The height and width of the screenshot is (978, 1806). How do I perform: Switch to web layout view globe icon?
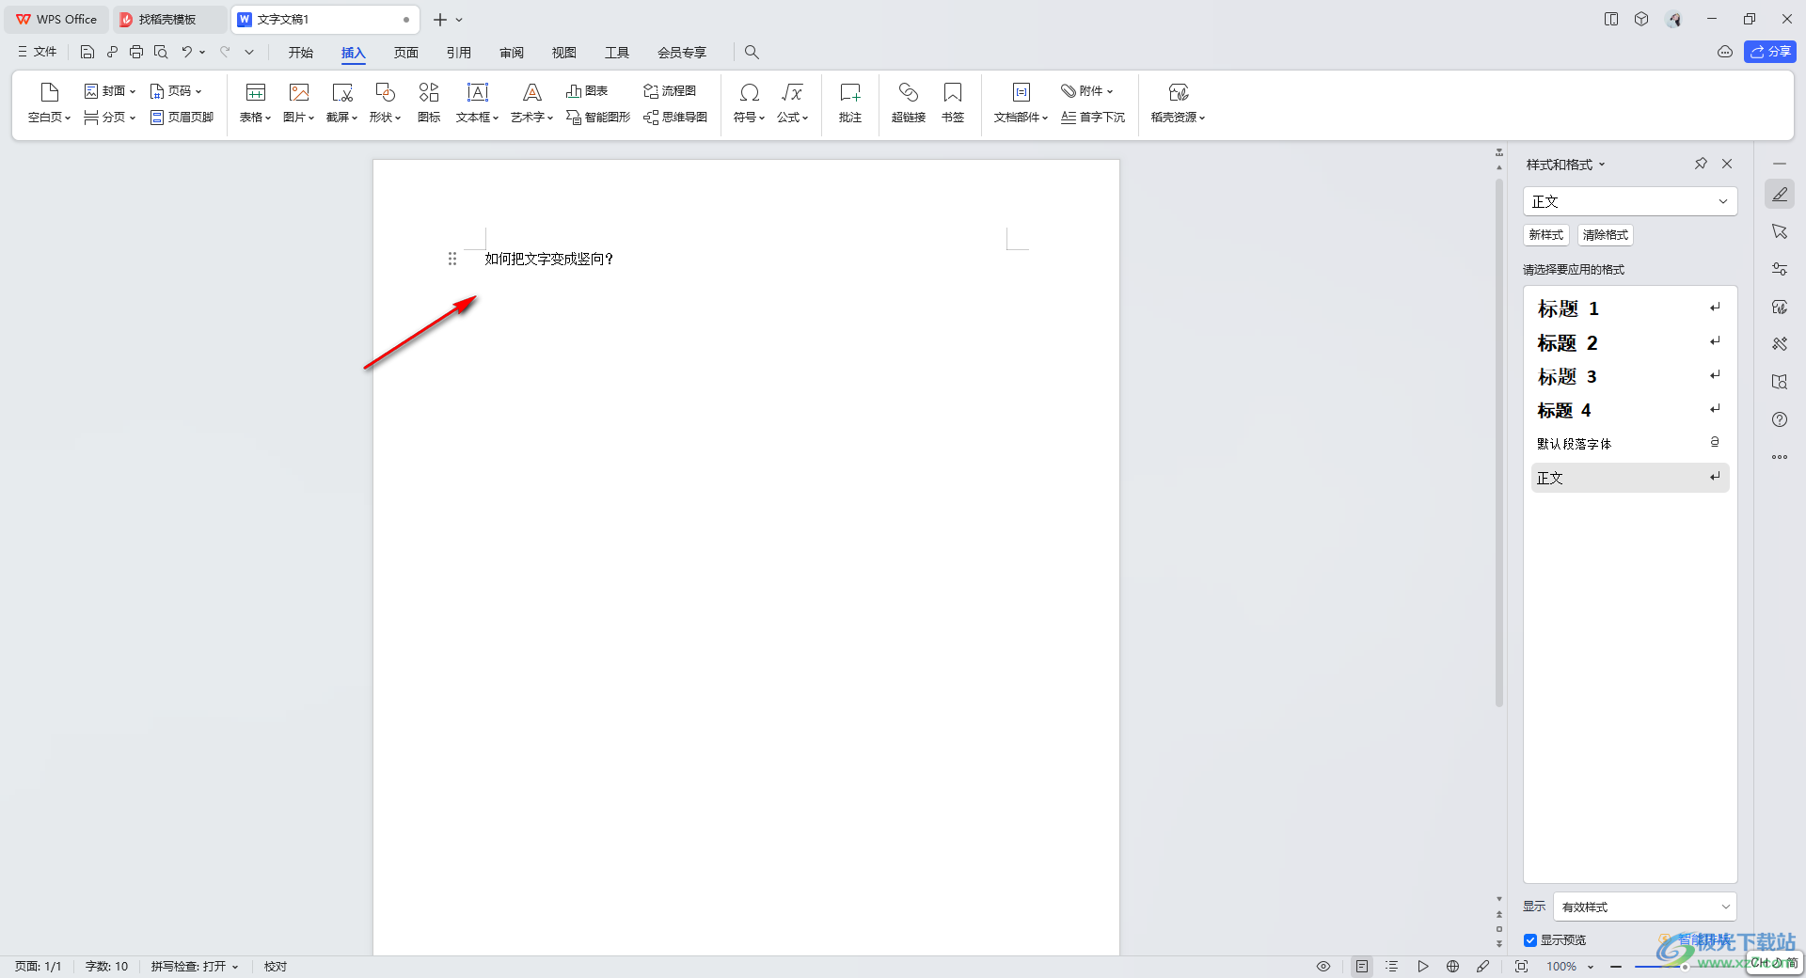pyautogui.click(x=1453, y=966)
